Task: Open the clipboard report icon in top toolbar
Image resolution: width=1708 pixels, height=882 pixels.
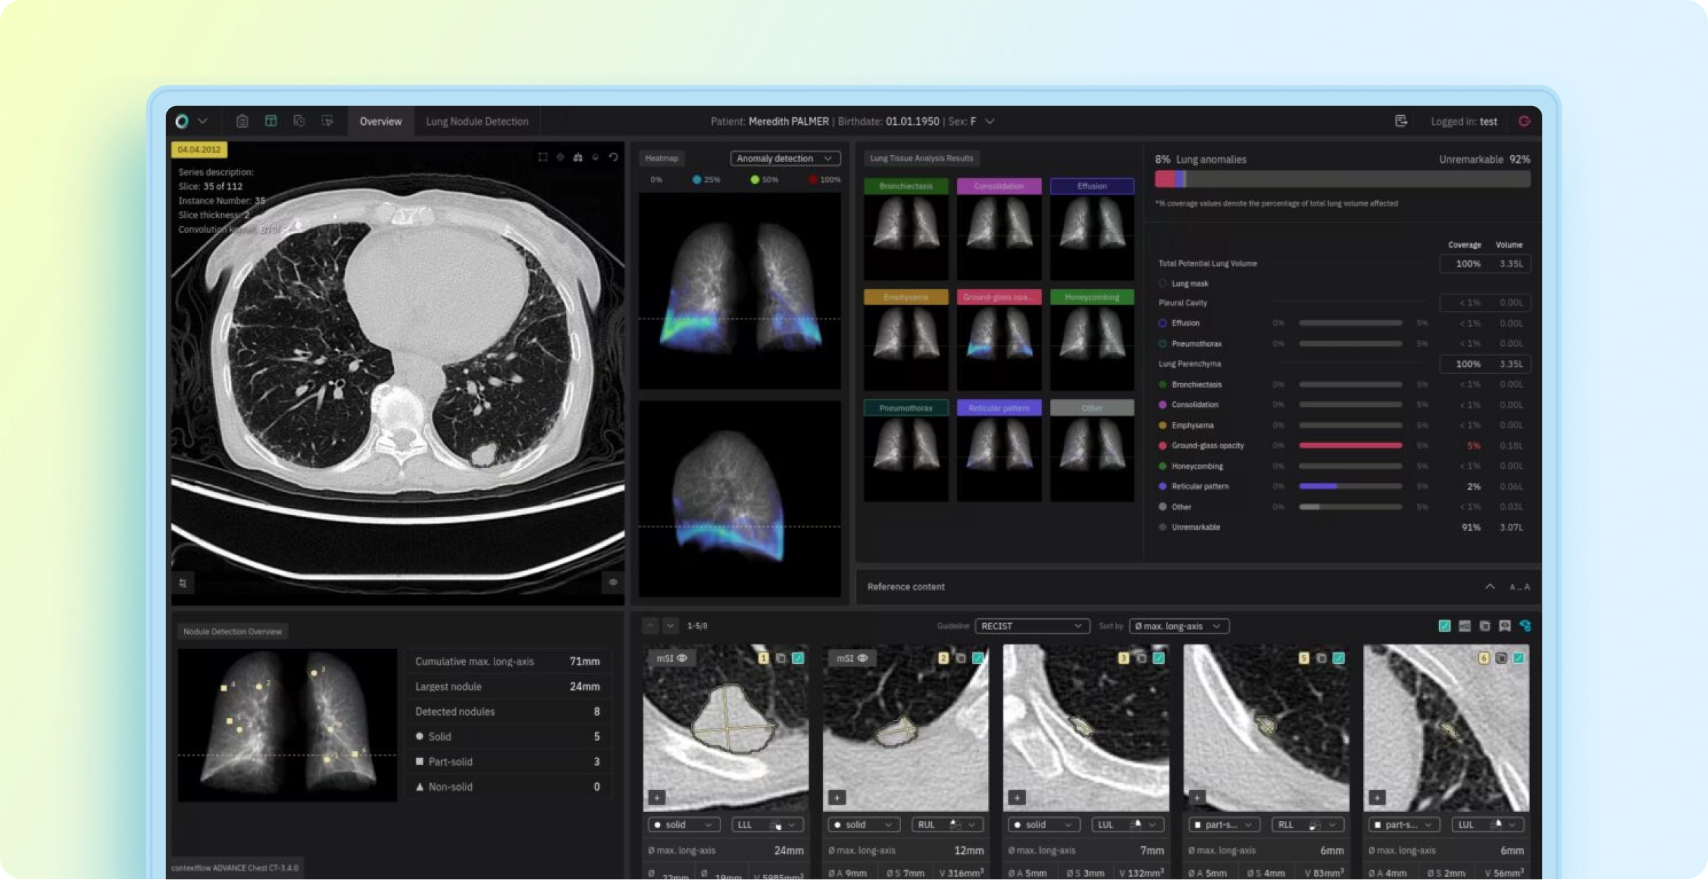Action: tap(242, 121)
